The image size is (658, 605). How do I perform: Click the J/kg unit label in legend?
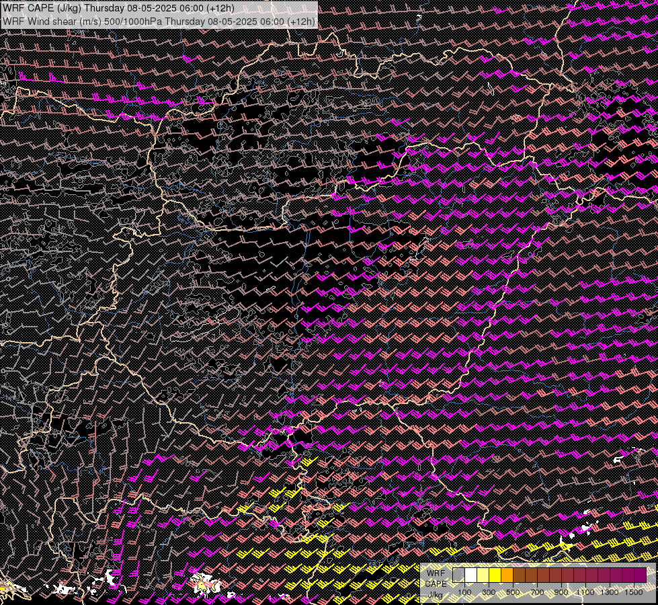(x=435, y=595)
